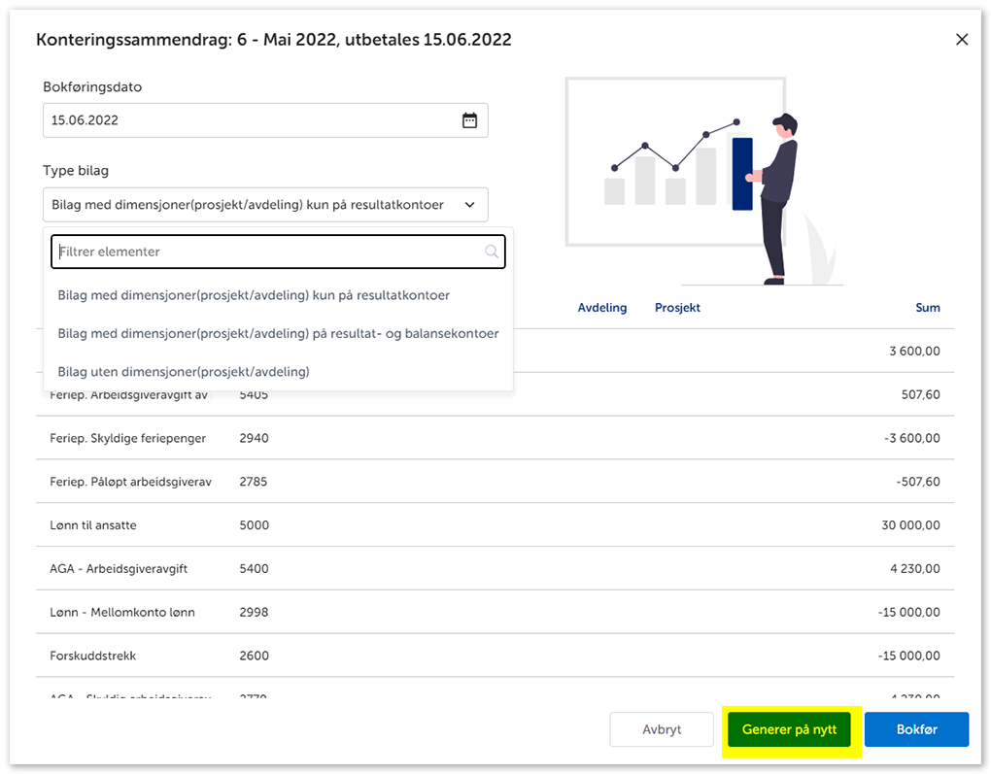
Task: Click the Prosjekt column header
Action: (x=677, y=308)
